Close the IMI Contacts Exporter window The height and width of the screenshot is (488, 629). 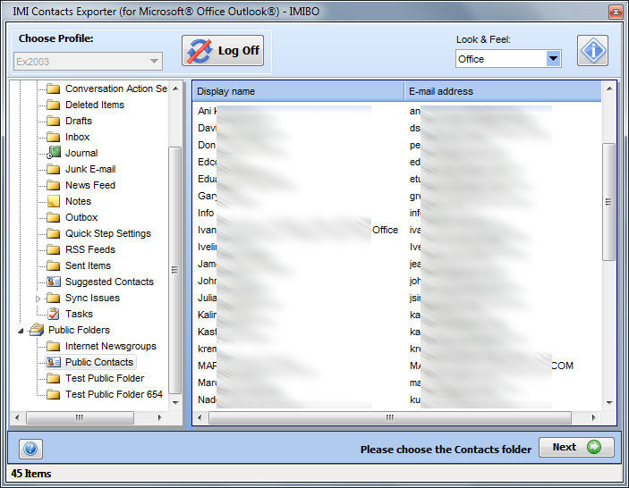tap(616, 12)
